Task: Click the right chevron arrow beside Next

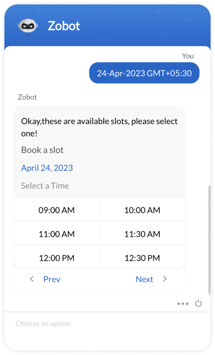Action: click(x=165, y=279)
